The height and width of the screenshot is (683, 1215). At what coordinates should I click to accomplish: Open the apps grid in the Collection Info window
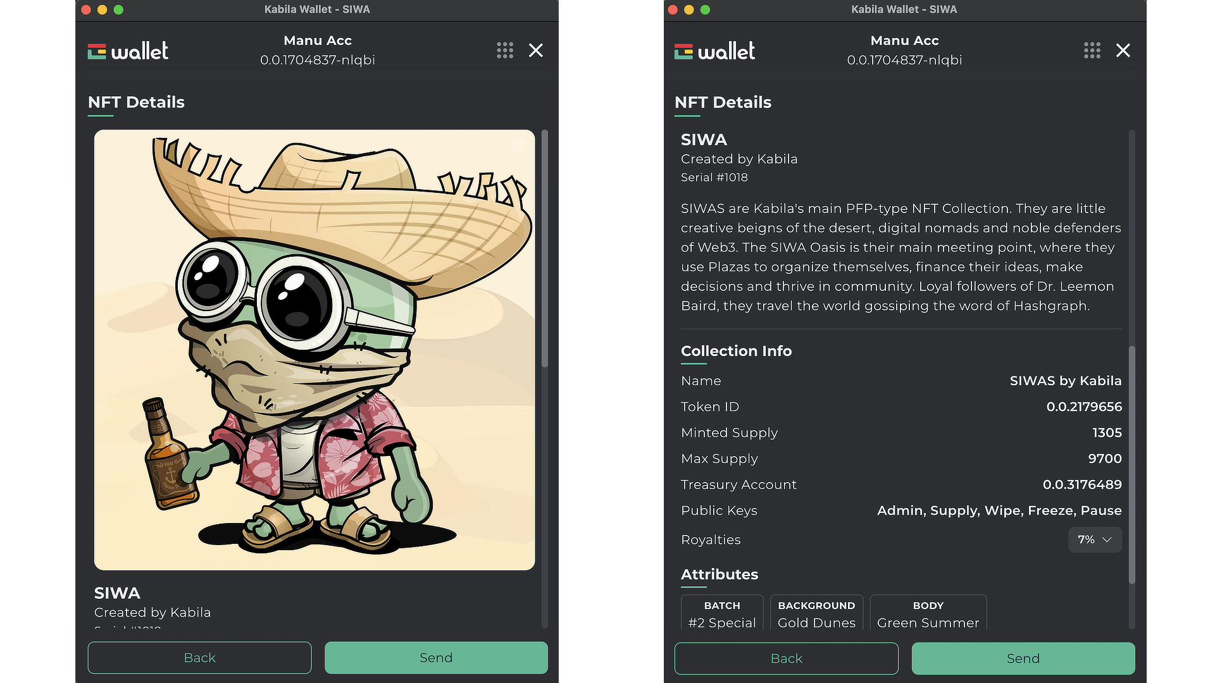pyautogui.click(x=1092, y=51)
